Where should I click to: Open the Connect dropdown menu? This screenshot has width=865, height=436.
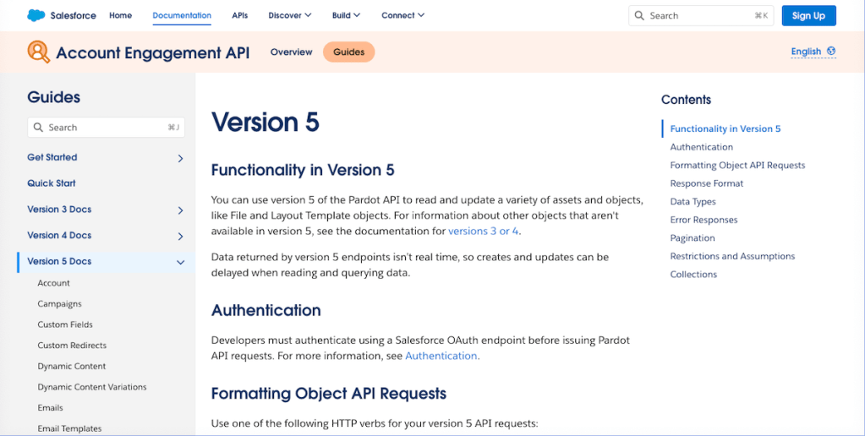[x=402, y=15]
